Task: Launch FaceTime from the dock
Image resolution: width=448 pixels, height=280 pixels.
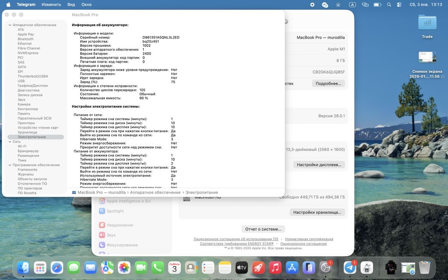Action: pos(141,268)
